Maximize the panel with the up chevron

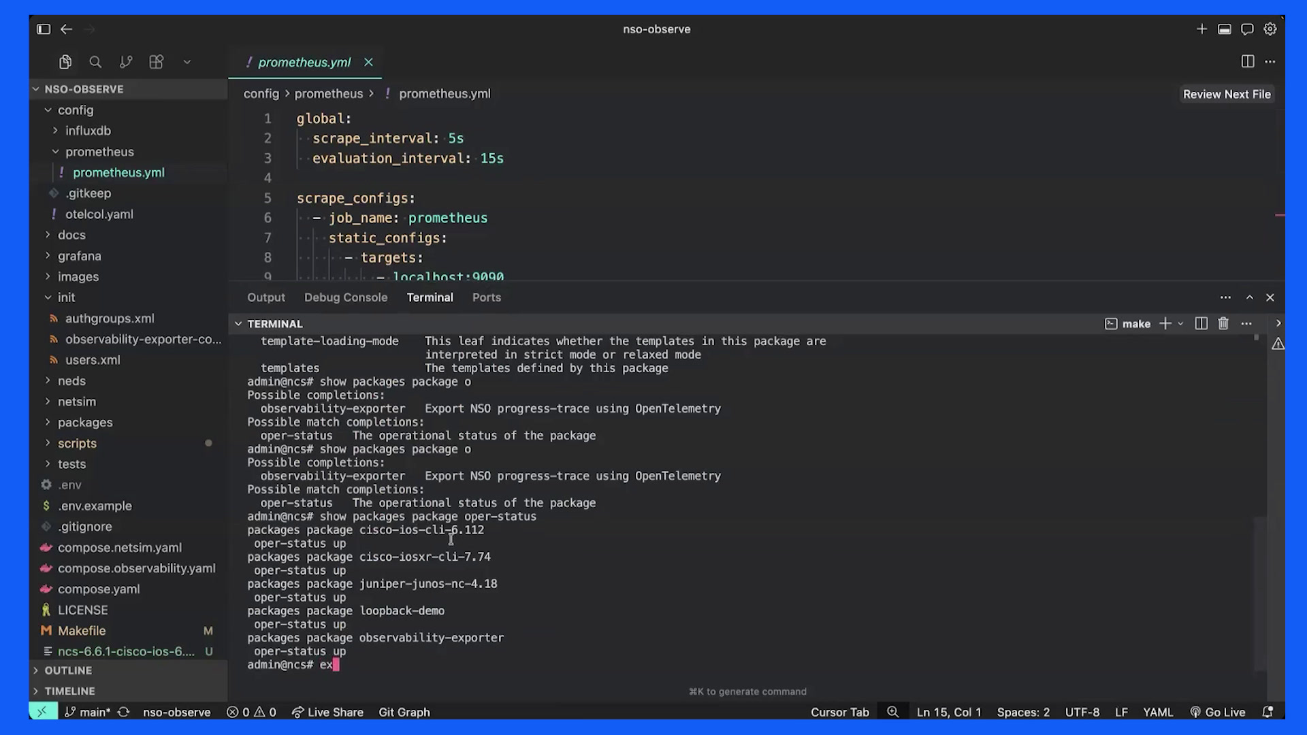click(x=1250, y=297)
